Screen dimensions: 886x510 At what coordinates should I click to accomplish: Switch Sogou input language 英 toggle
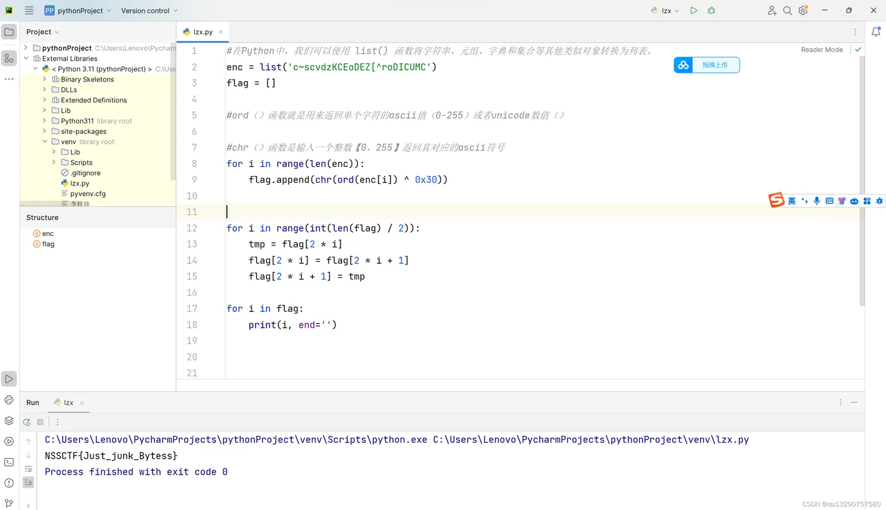tap(792, 201)
